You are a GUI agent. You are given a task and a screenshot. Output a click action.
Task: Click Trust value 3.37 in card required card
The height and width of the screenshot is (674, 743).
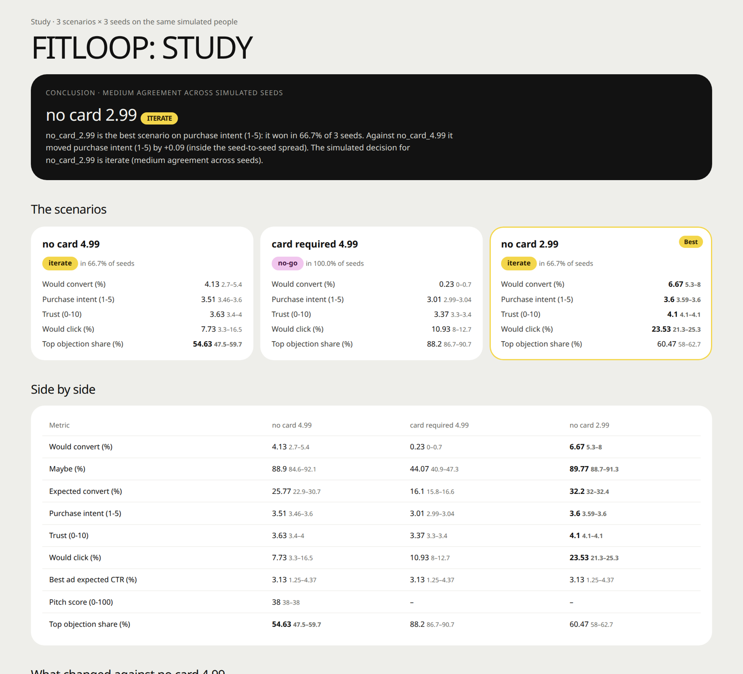click(x=441, y=314)
